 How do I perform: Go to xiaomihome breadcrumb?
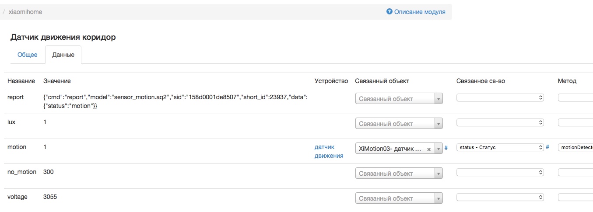25,12
